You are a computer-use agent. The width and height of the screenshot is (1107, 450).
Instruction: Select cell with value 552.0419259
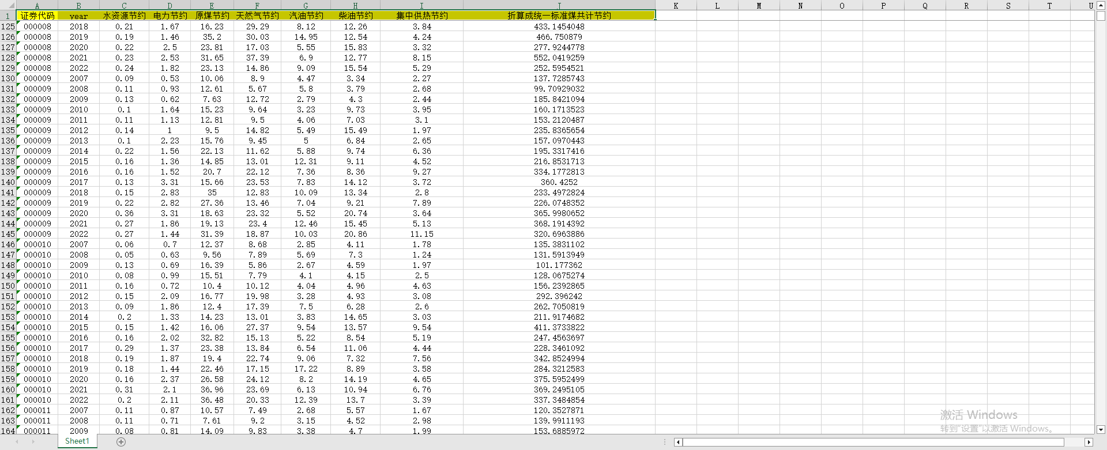(x=559, y=58)
